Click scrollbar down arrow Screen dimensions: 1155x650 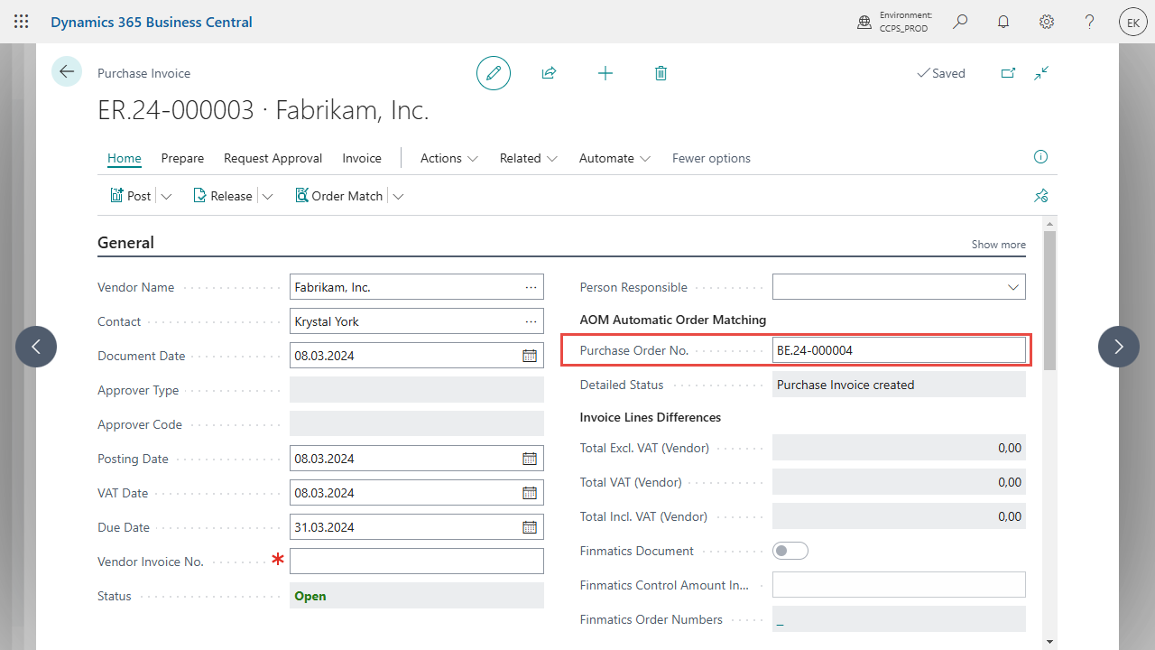click(1049, 642)
